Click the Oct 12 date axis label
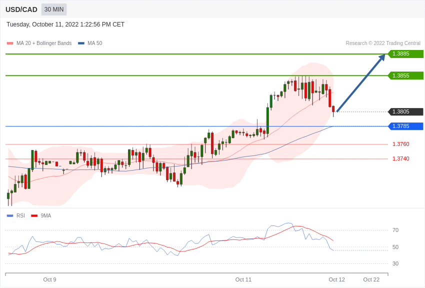Screen dimensions: 425x288 (x=336, y=279)
